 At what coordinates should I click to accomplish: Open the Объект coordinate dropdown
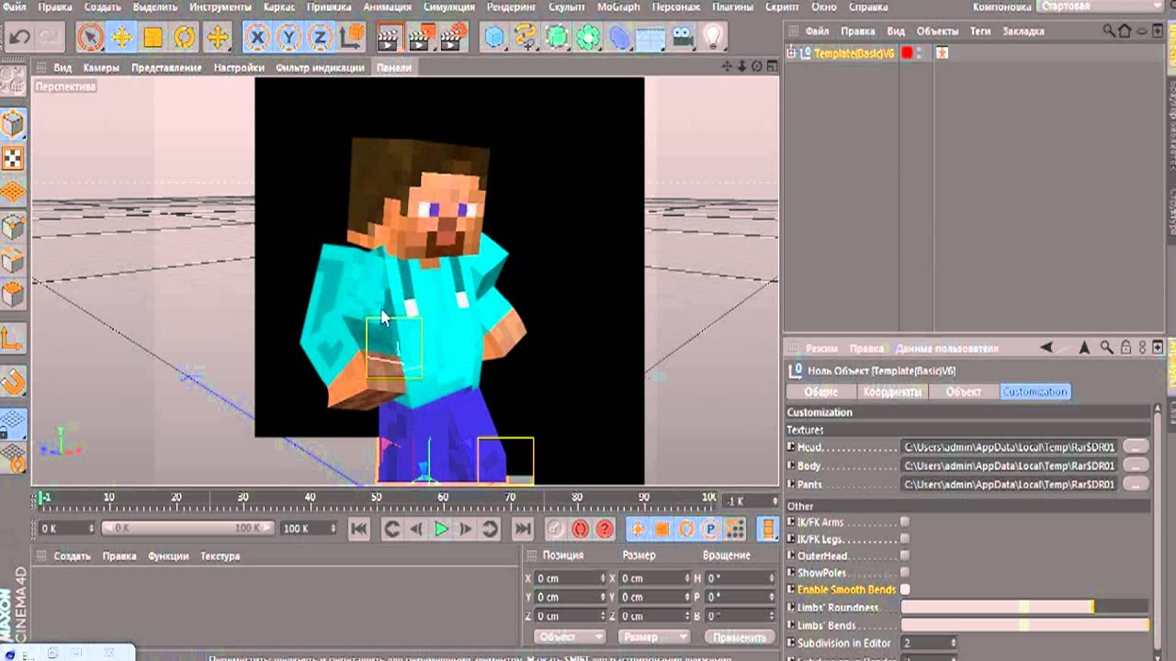click(x=570, y=637)
